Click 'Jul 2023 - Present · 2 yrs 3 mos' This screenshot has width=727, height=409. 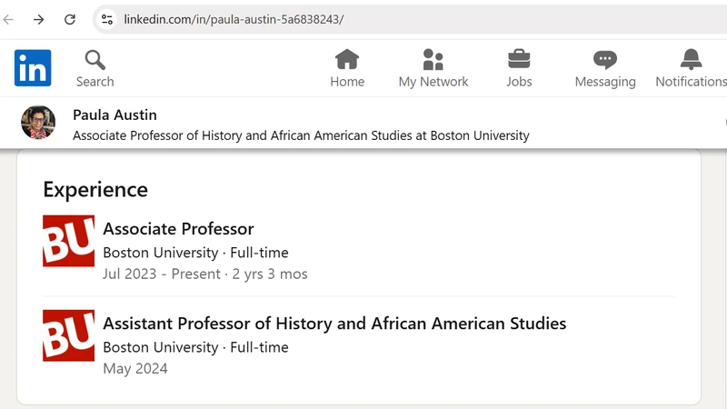click(205, 274)
